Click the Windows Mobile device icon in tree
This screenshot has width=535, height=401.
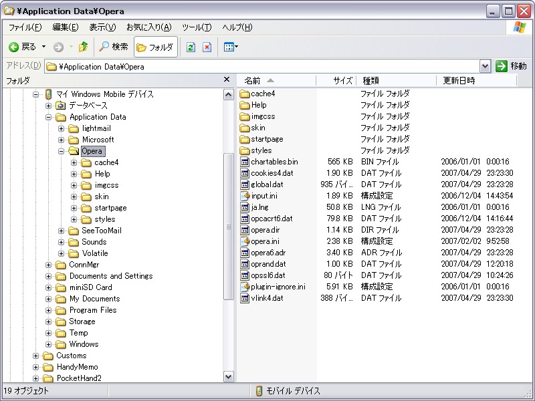(48, 94)
